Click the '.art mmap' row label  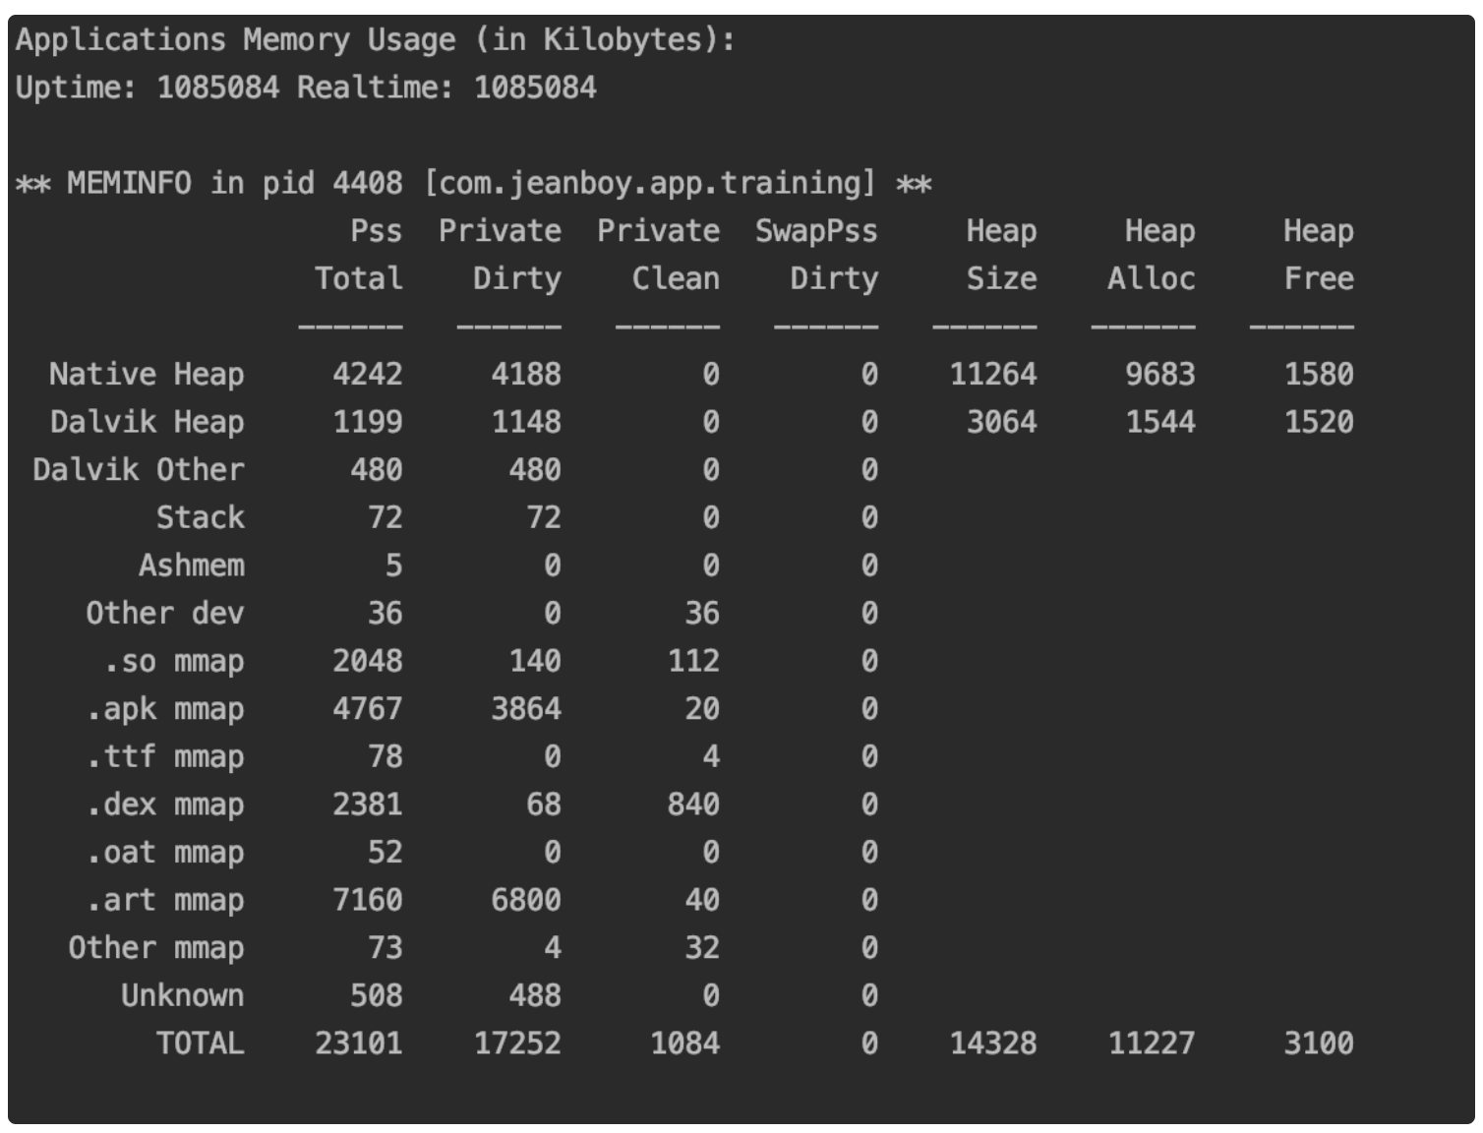pos(164,900)
